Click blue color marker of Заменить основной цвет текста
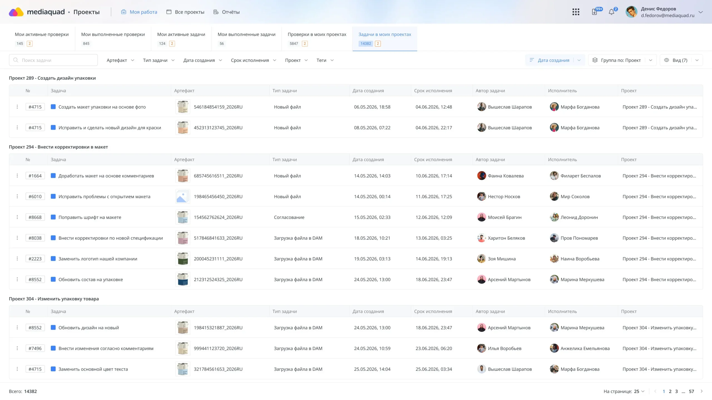 (53, 369)
